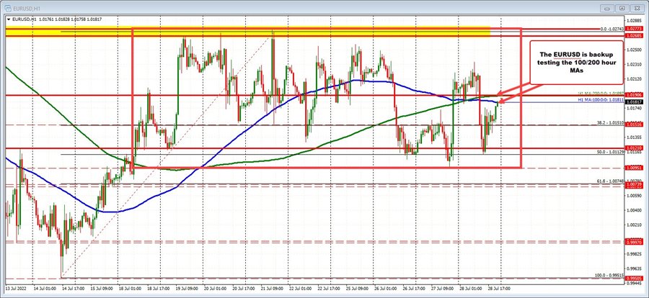Click the Fibonacci label 100.0 - 0.99515
This screenshot has height=298, width=649.
609,276
